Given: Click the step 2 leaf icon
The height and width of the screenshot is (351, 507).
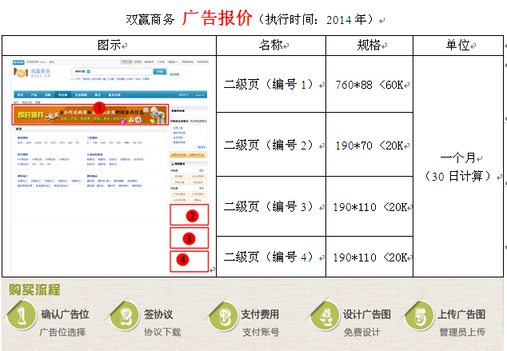Looking at the screenshot, I should tap(122, 315).
